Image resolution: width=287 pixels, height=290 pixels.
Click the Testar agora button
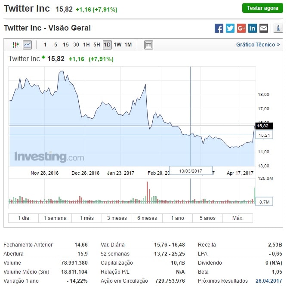[x=262, y=8]
